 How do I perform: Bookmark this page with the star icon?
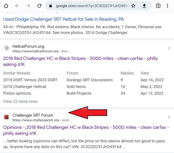133,6
